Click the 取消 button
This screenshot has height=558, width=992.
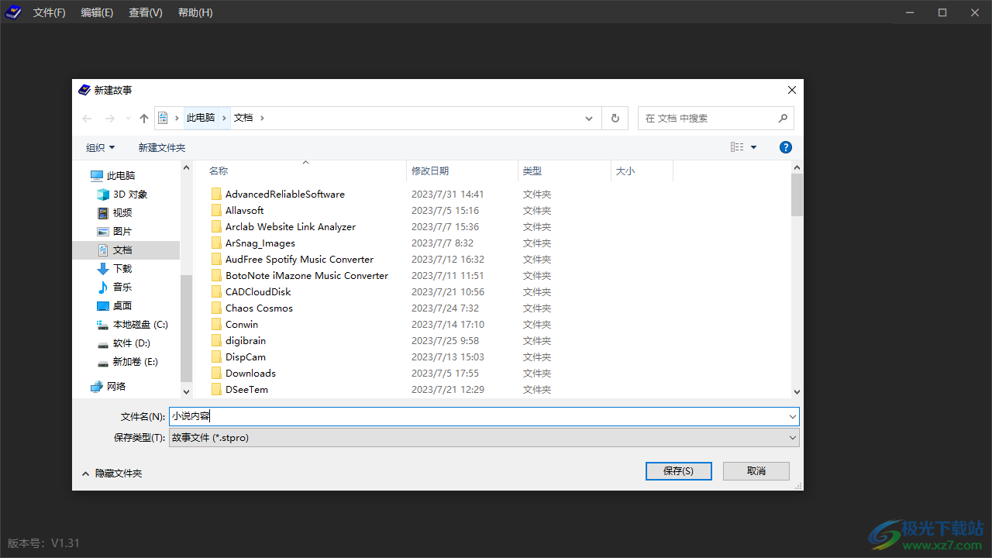click(x=756, y=471)
